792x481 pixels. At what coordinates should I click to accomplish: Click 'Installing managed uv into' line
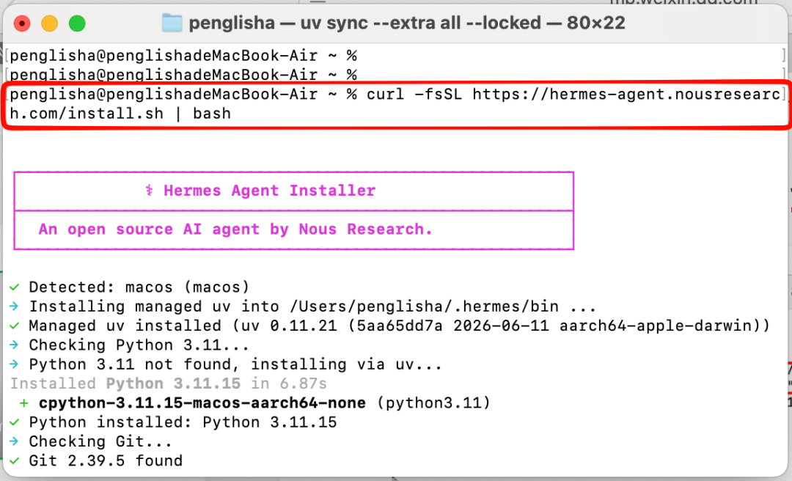coord(312,306)
